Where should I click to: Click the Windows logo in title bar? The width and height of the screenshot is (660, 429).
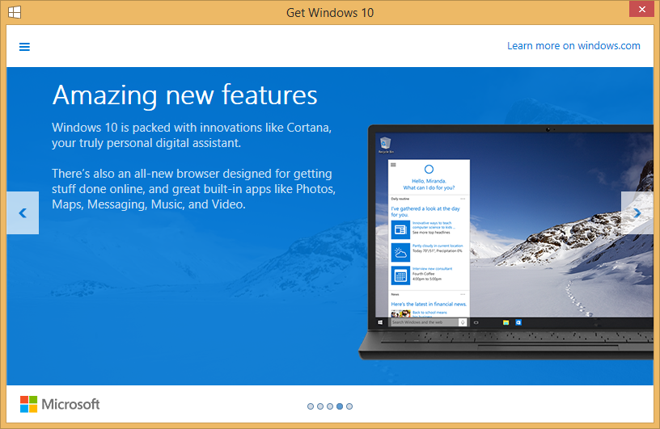(15, 11)
